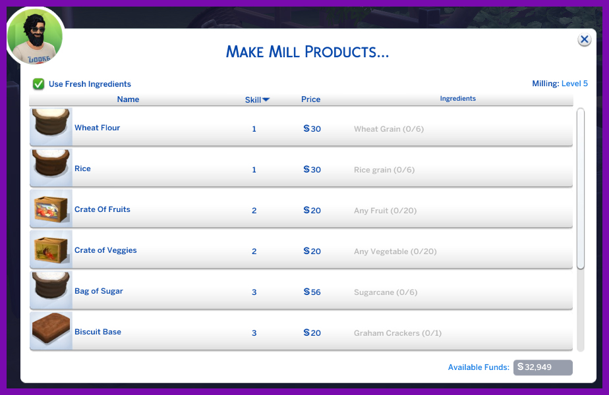The image size is (609, 395).
Task: Click the Ingredients column header
Action: tap(457, 99)
